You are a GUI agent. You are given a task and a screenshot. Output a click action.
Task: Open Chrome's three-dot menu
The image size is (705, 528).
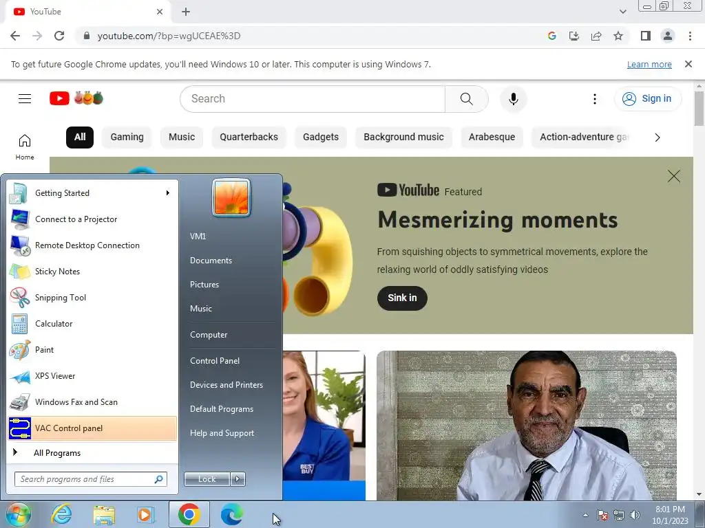click(x=690, y=36)
